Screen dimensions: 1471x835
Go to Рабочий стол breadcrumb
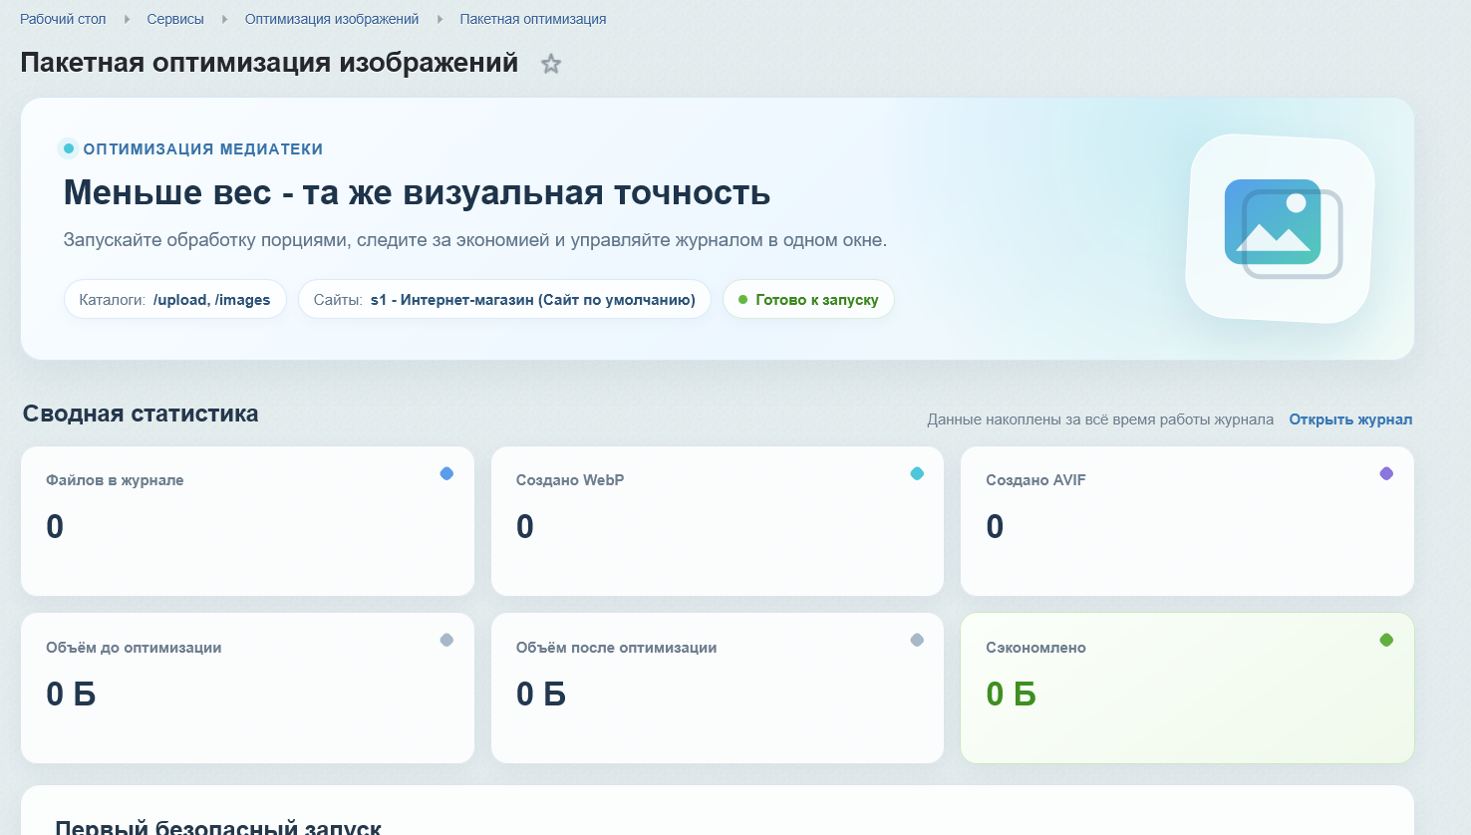63,19
